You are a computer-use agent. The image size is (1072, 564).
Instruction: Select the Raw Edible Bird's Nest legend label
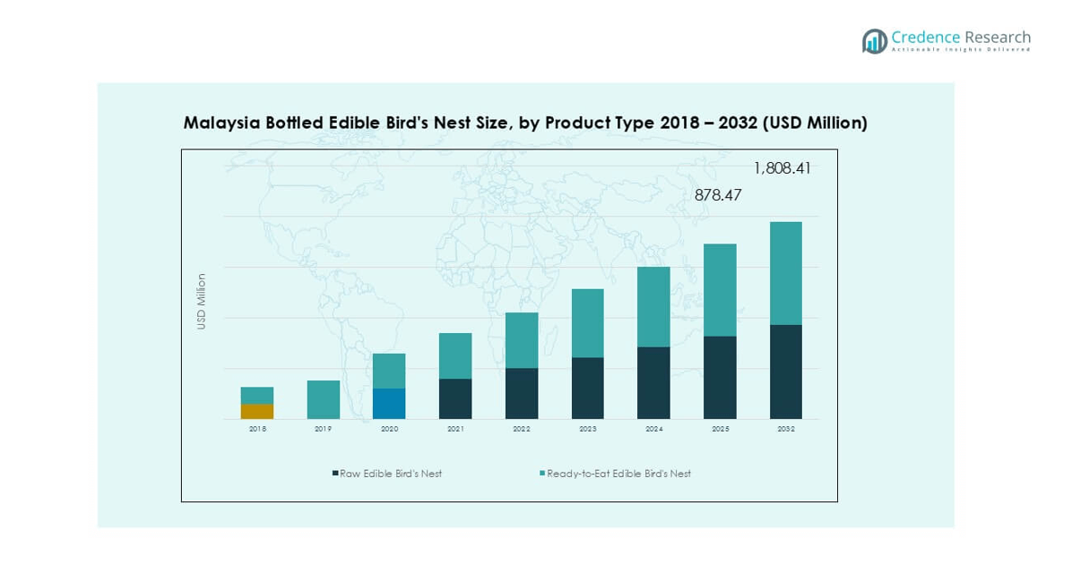(x=391, y=474)
